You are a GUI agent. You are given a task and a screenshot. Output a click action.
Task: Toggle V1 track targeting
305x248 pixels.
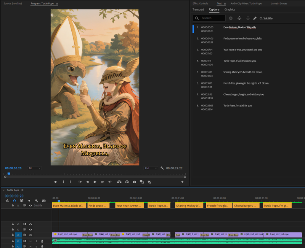click(18, 235)
